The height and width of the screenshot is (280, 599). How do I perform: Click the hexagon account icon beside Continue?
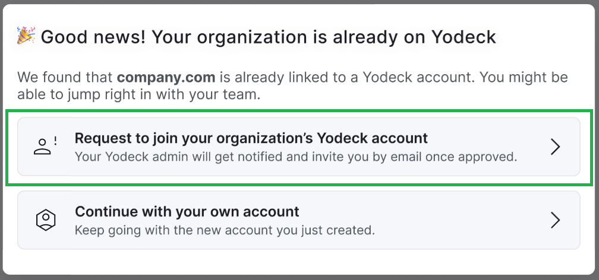[x=45, y=220]
